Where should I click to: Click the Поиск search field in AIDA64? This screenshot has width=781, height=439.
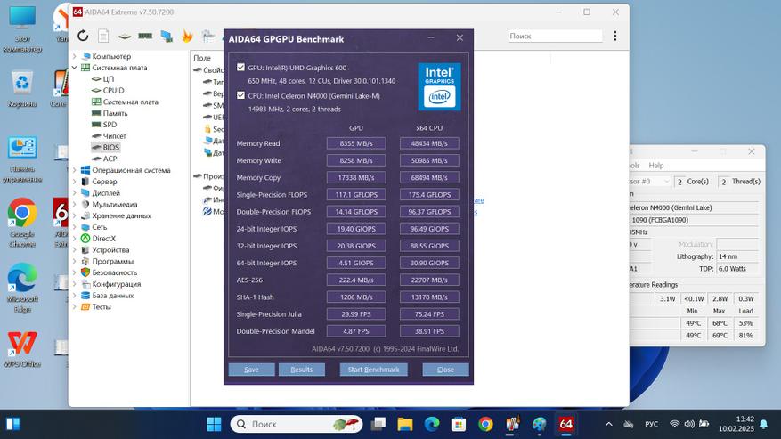(x=556, y=36)
